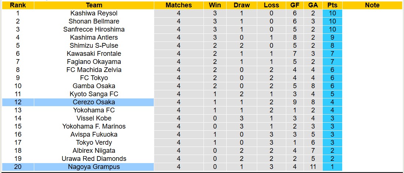Open the Kashiwa Reysol team link
The width and height of the screenshot is (404, 173).
click(94, 13)
